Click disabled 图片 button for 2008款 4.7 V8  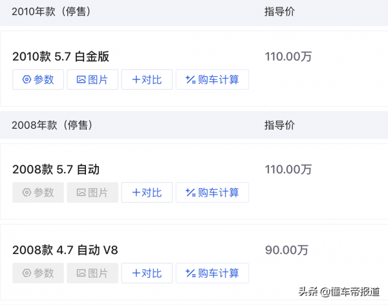coord(92,273)
